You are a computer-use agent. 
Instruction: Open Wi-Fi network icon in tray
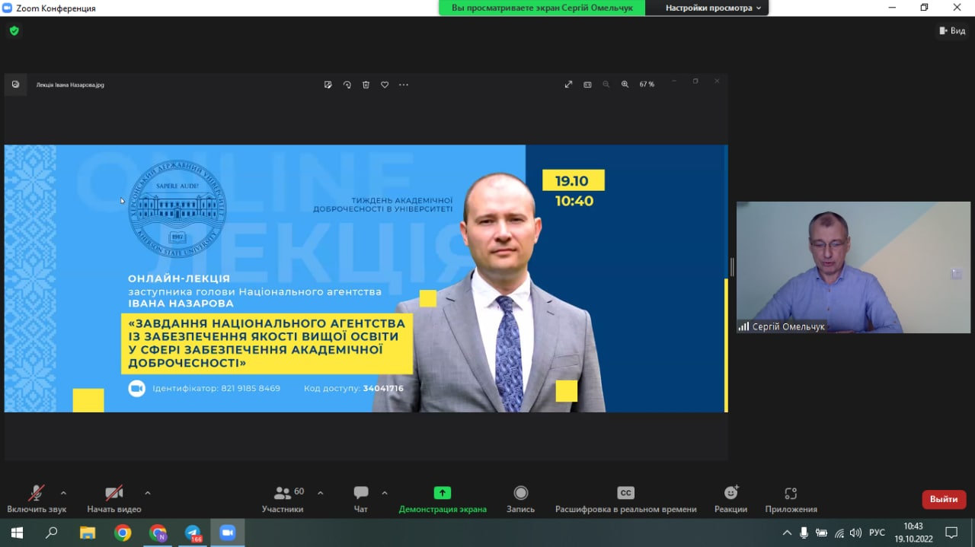coord(839,533)
